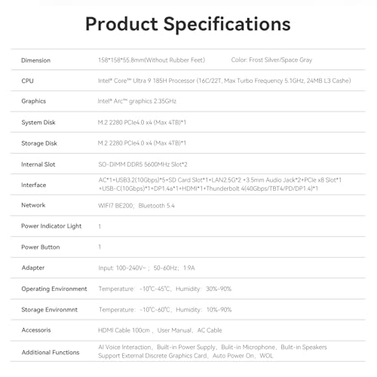Screen dimensions: 377x377
Task: Select the Interface row label
Action: pos(34,185)
